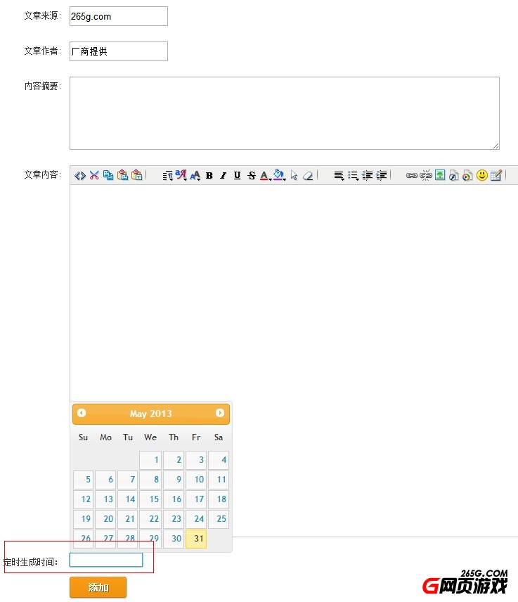Toggle italic formatting
This screenshot has height=602, width=518.
coord(224,175)
